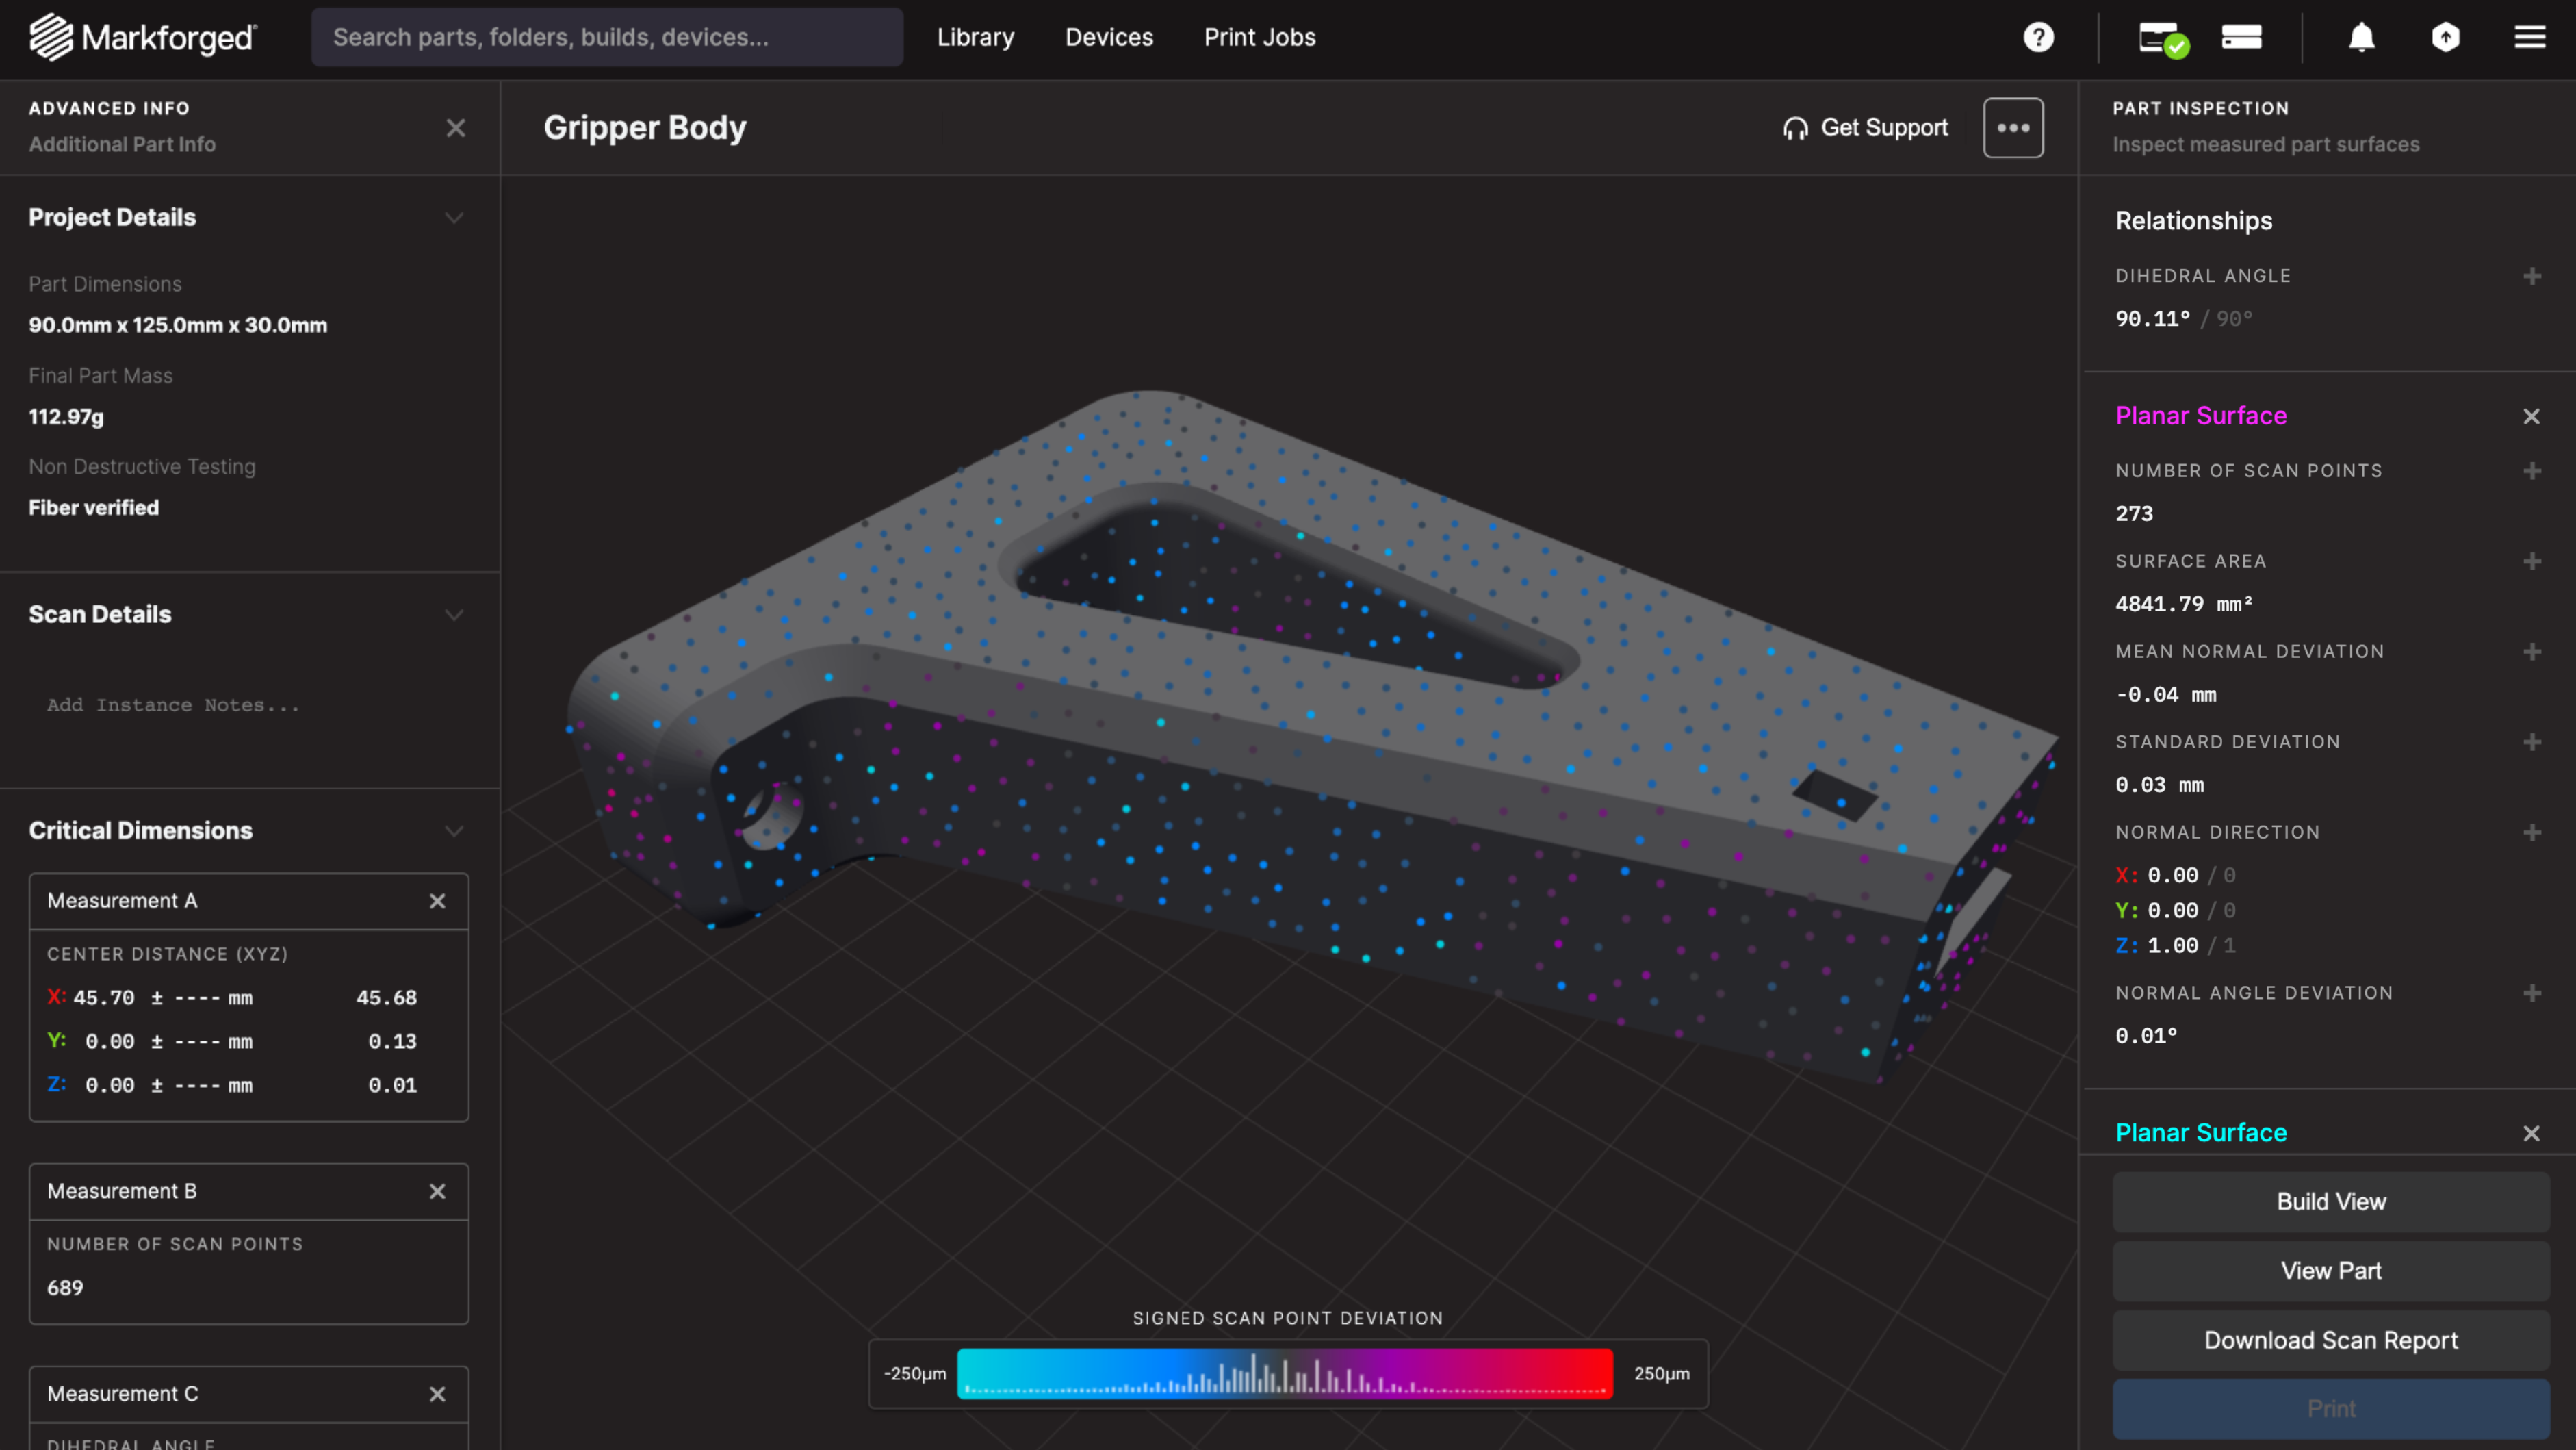Viewport: 2576px width, 1450px height.
Task: Open the hamburger menu icon
Action: pyautogui.click(x=2529, y=37)
